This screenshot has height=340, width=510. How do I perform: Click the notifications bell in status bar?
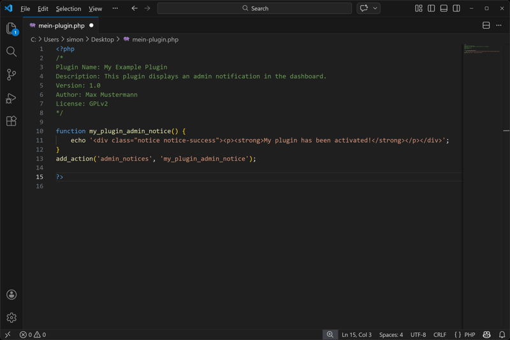coord(502,334)
